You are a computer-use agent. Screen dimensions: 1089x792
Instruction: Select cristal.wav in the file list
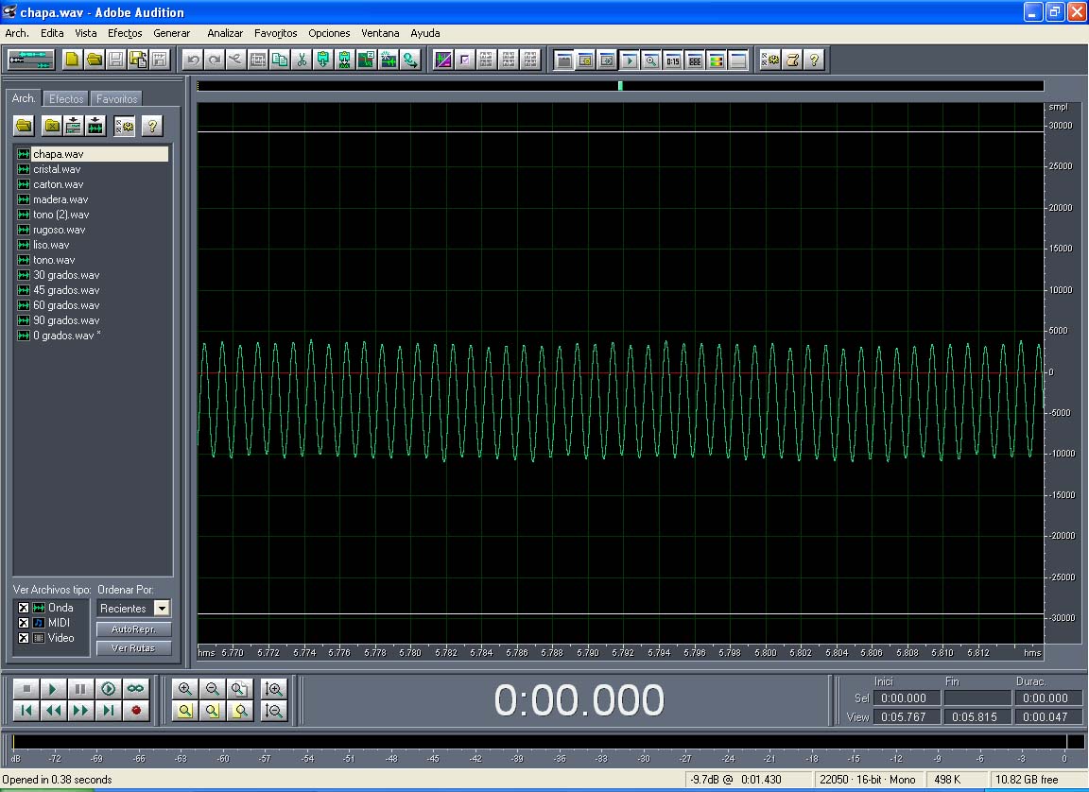coord(57,169)
